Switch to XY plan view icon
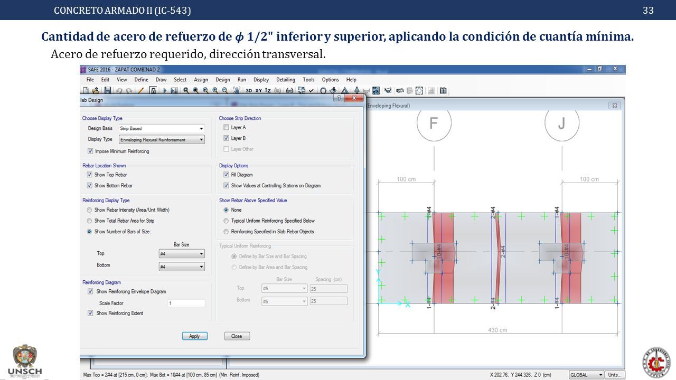 (259, 90)
